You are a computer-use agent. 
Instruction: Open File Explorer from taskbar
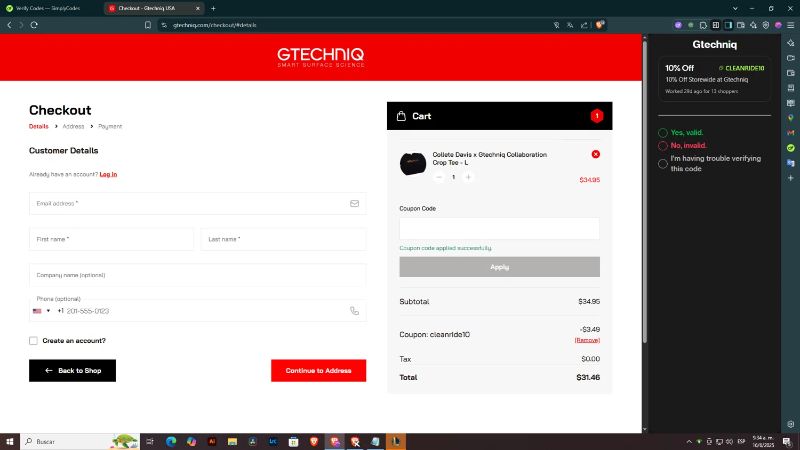pyautogui.click(x=232, y=441)
